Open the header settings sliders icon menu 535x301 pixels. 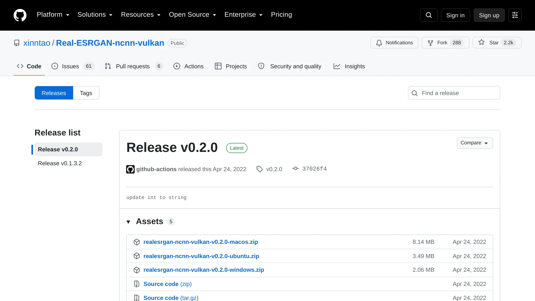pos(515,15)
